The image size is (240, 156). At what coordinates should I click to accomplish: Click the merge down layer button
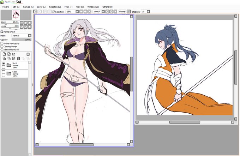click(x=9, y=59)
